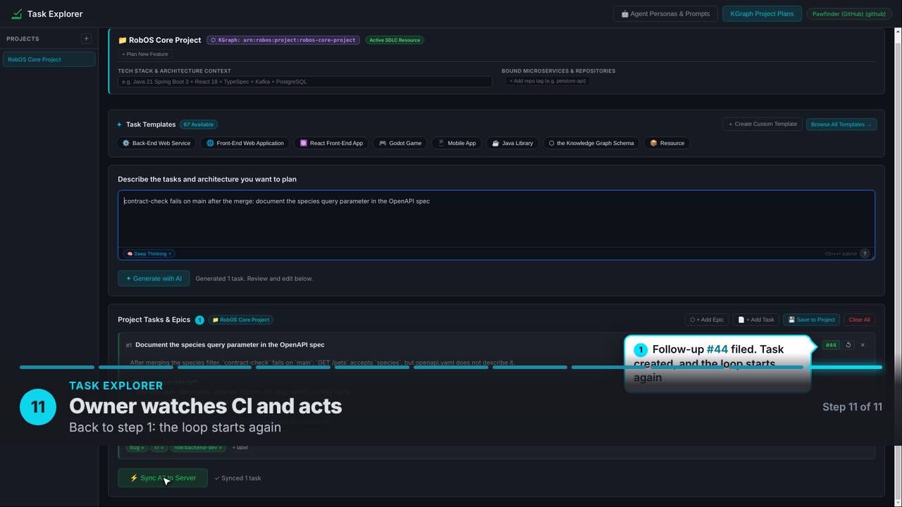Screen dimensions: 902x507
Task: Open Agent Personas & Prompts
Action: tap(665, 13)
